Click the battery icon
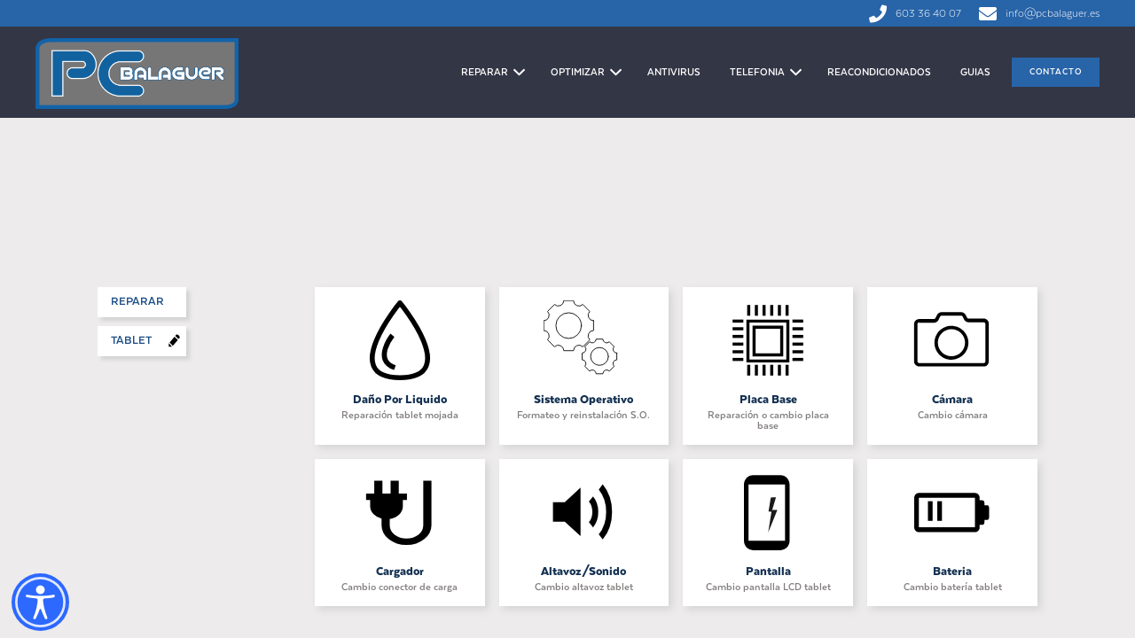 click(951, 512)
